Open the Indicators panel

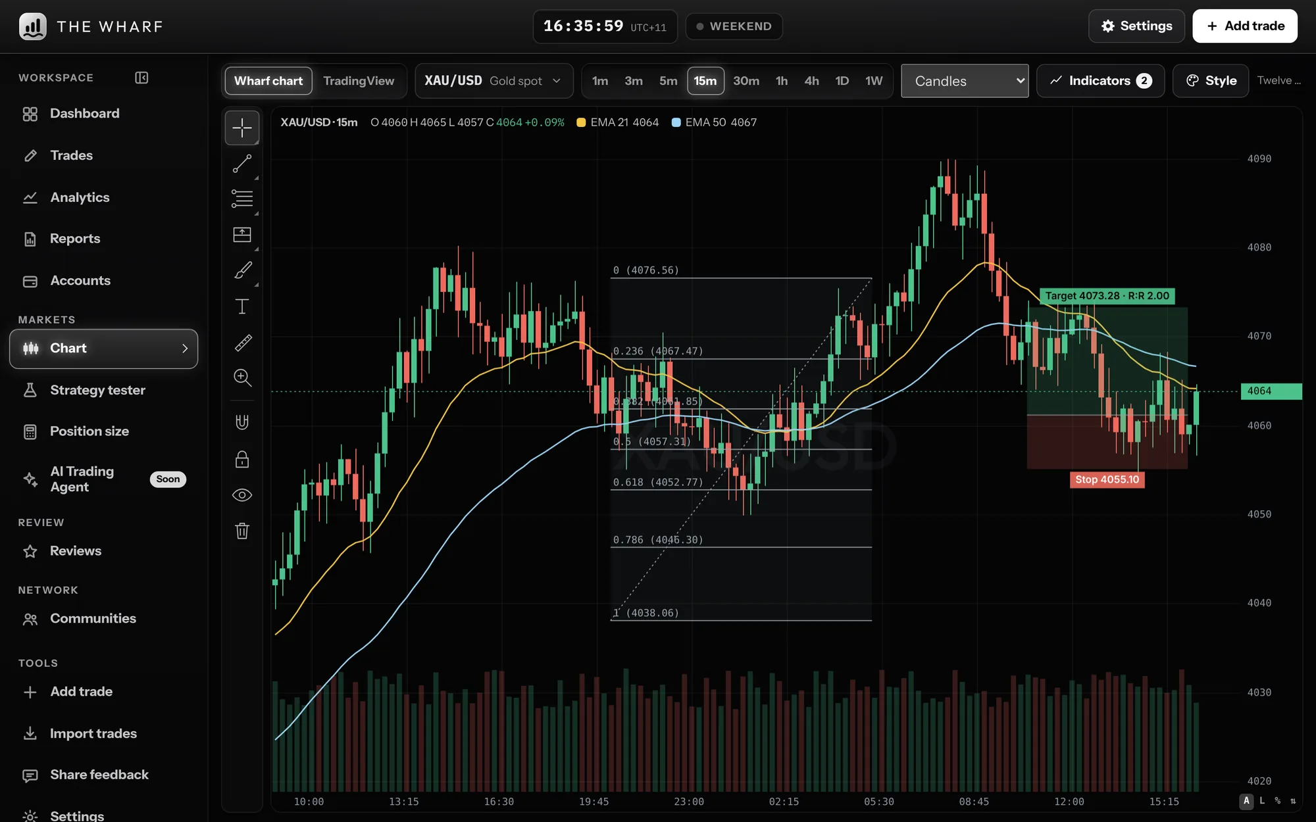point(1100,81)
